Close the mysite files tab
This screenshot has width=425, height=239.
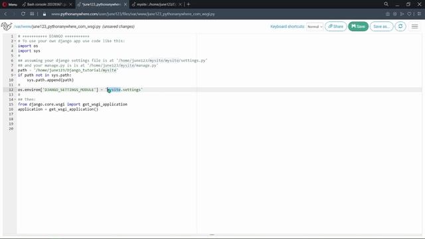pyautogui.click(x=180, y=5)
